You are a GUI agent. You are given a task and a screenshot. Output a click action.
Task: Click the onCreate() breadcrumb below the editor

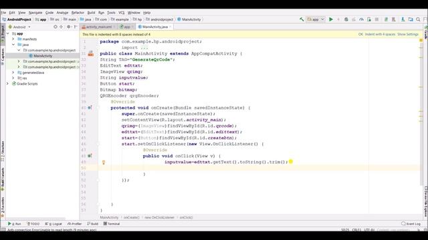(x=132, y=217)
